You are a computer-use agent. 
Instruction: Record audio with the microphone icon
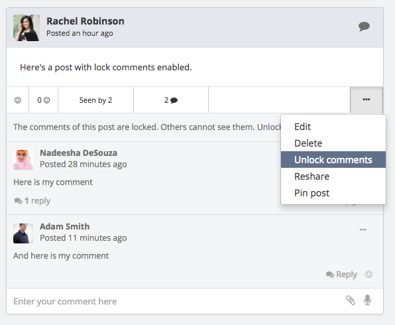(368, 300)
